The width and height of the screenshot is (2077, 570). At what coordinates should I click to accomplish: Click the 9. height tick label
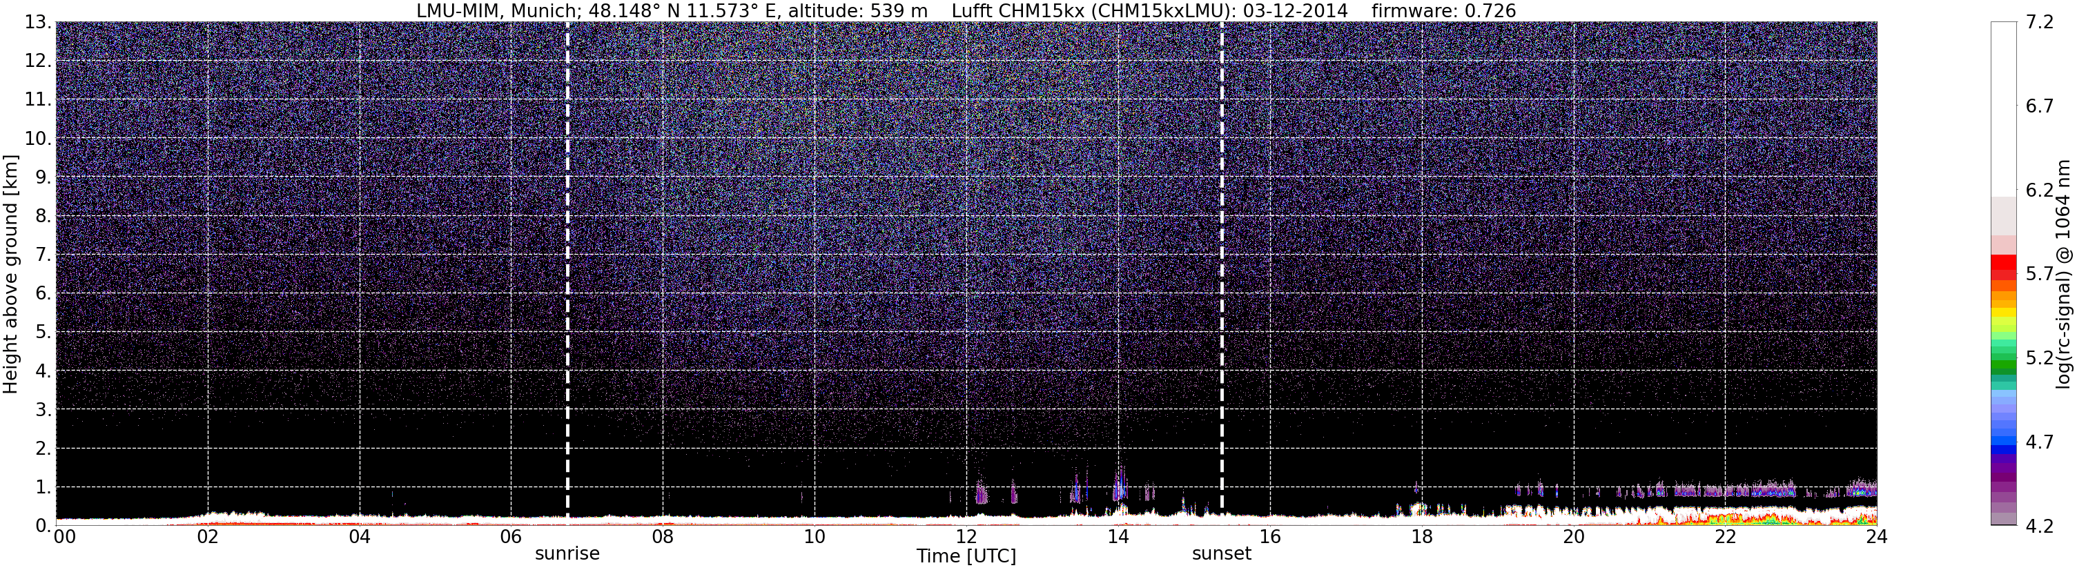43,177
